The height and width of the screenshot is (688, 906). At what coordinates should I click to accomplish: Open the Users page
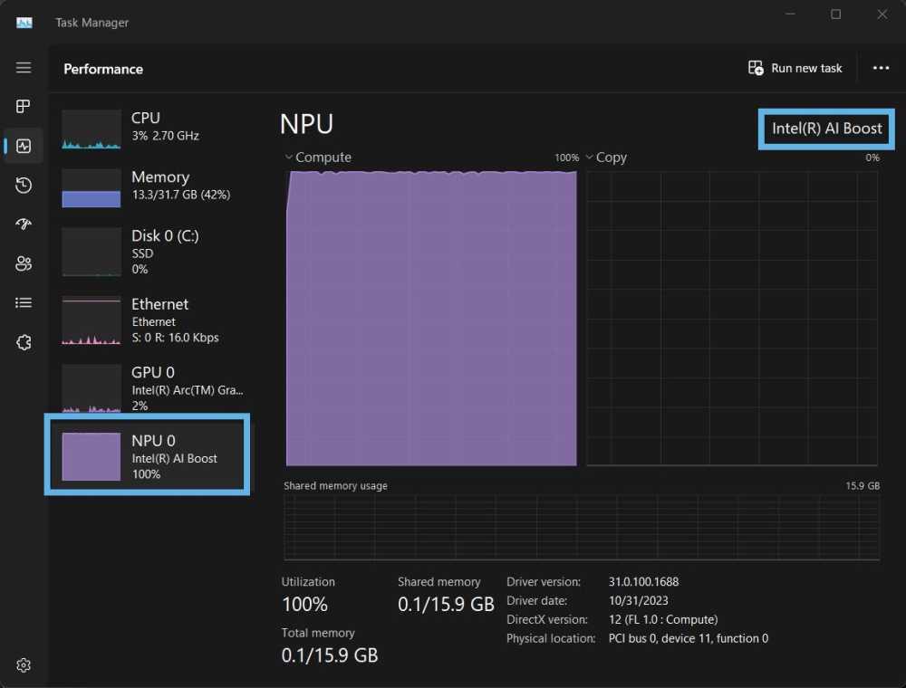[24, 263]
